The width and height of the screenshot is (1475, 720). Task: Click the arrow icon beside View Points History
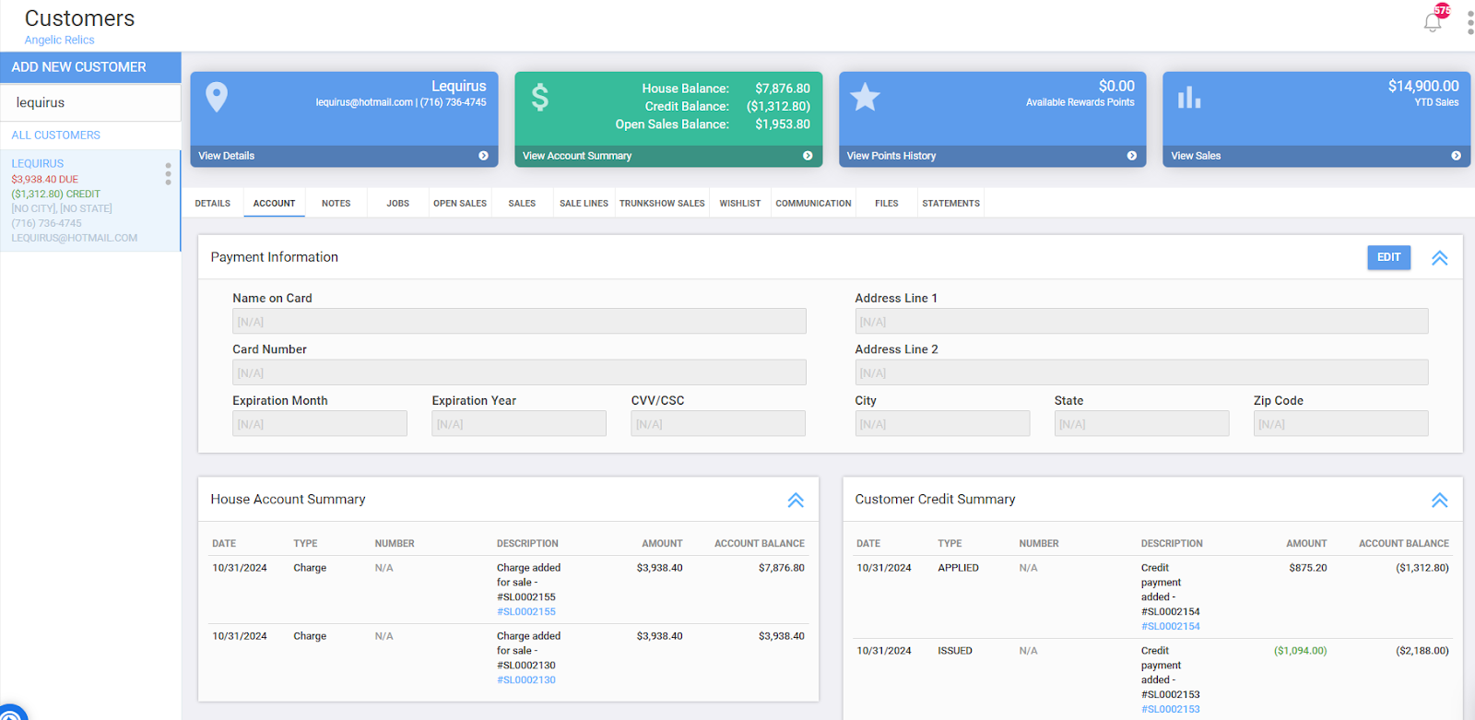click(x=1131, y=156)
